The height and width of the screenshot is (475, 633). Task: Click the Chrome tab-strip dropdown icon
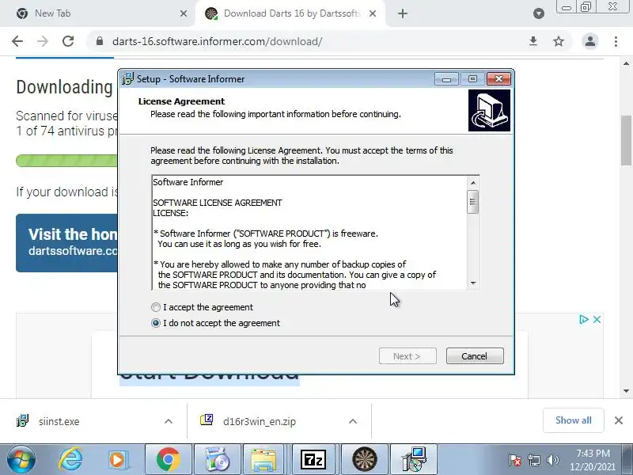click(x=539, y=13)
